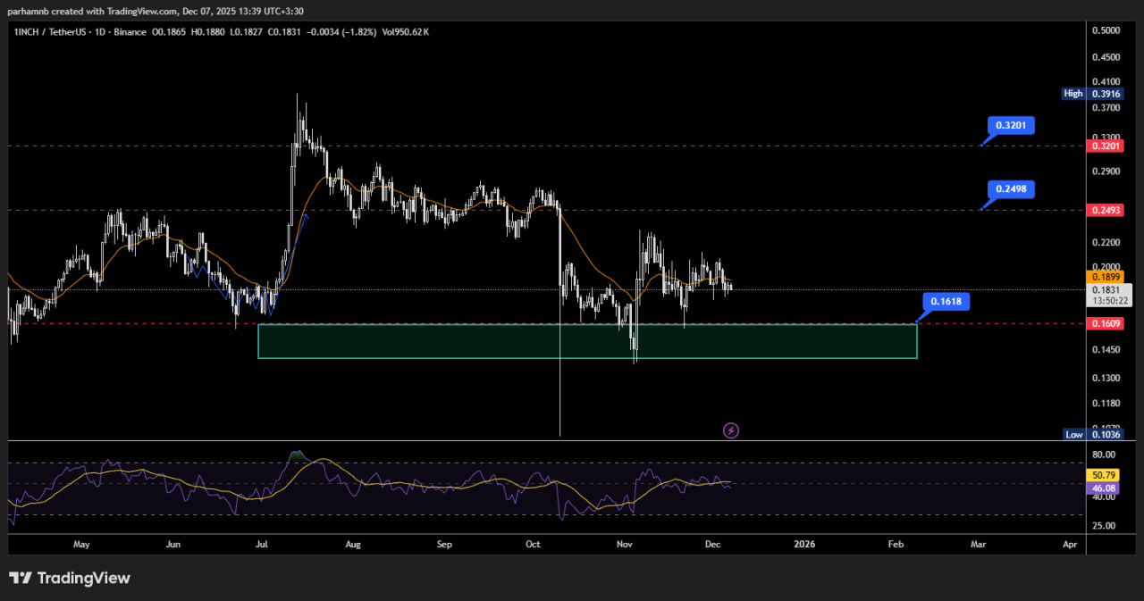Image resolution: width=1144 pixels, height=601 pixels.
Task: Select the blue 0.2498 price callout
Action: [1011, 189]
